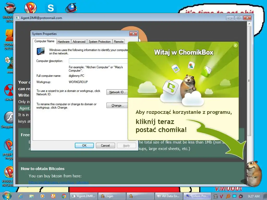Click the 'digibrony-PC' computer name text
267x200 pixels.
click(x=76, y=76)
